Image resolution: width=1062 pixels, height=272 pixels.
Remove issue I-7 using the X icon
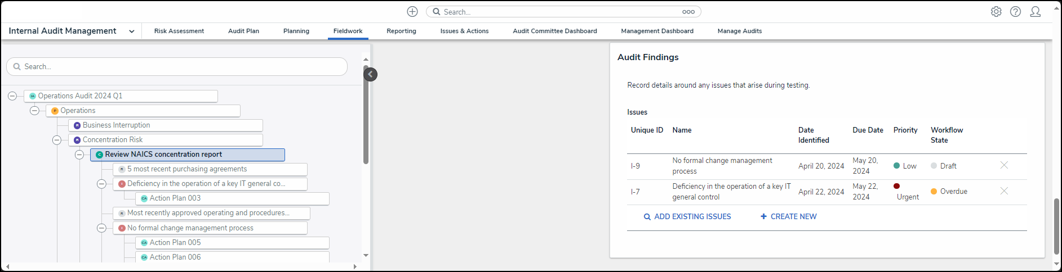point(1004,191)
